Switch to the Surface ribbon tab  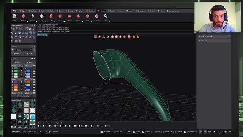32,11
